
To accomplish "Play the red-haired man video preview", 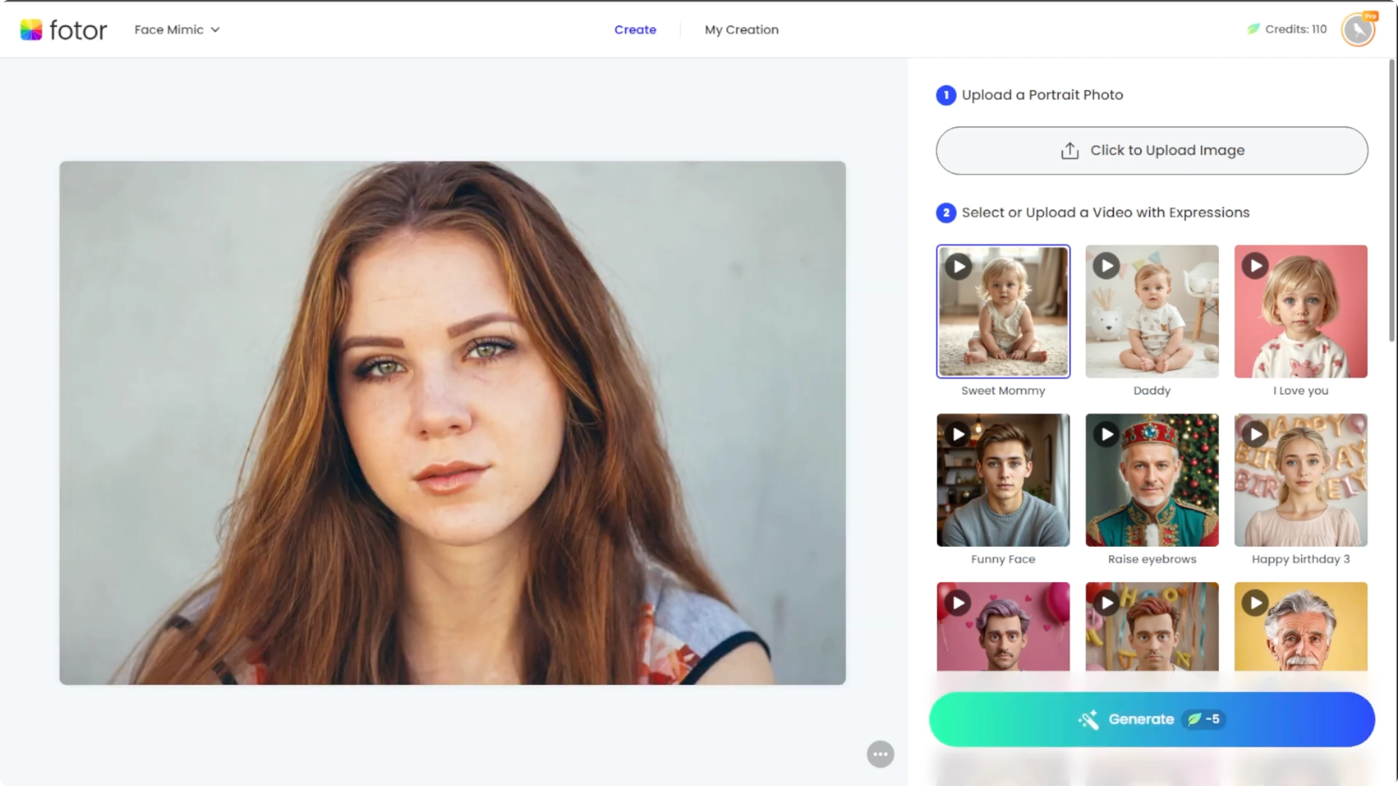I will click(1107, 603).
